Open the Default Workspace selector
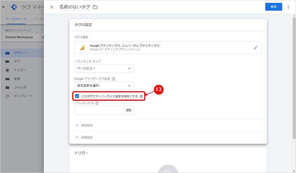This screenshot has height=173, width=296. click(22, 37)
